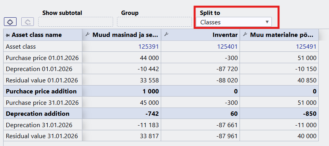Click the pin icon beside Asset class name
Image resolution: width=329 pixels, height=146 pixels.
point(8,35)
